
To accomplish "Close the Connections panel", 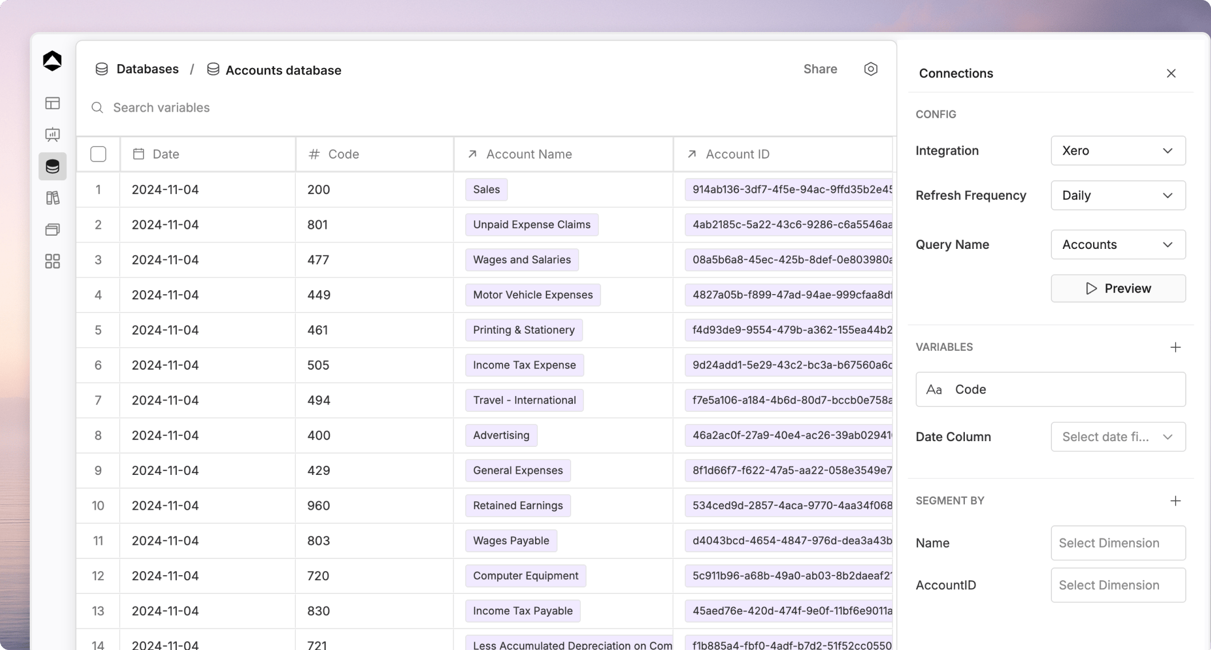I will coord(1171,73).
